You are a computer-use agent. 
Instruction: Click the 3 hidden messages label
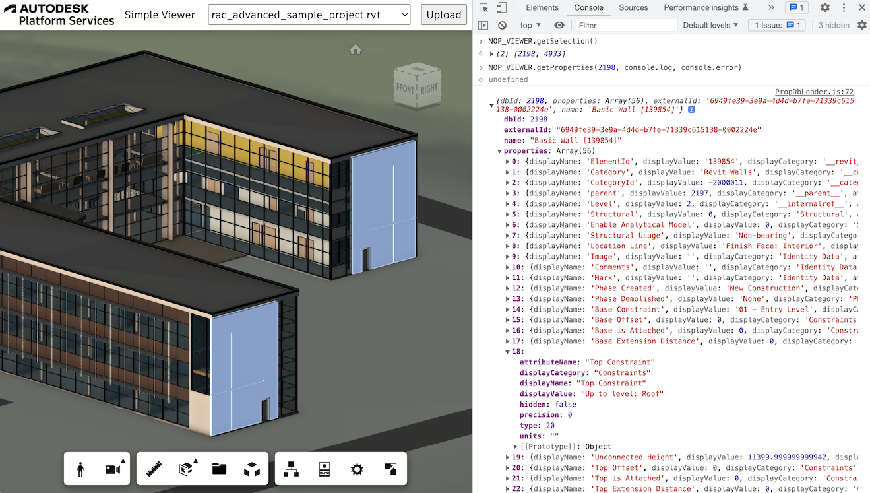834,25
